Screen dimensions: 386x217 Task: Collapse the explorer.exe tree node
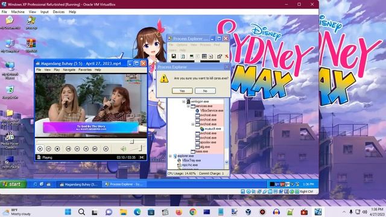(170, 156)
